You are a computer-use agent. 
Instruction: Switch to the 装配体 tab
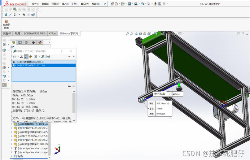pyautogui.click(x=7, y=34)
